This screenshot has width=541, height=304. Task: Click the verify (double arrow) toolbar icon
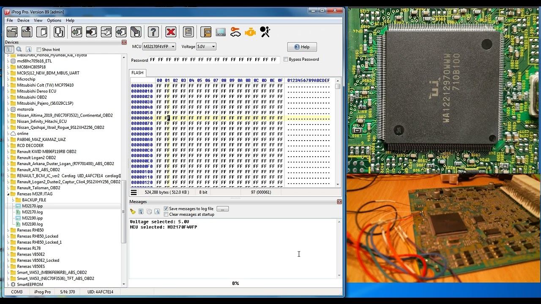point(121,32)
